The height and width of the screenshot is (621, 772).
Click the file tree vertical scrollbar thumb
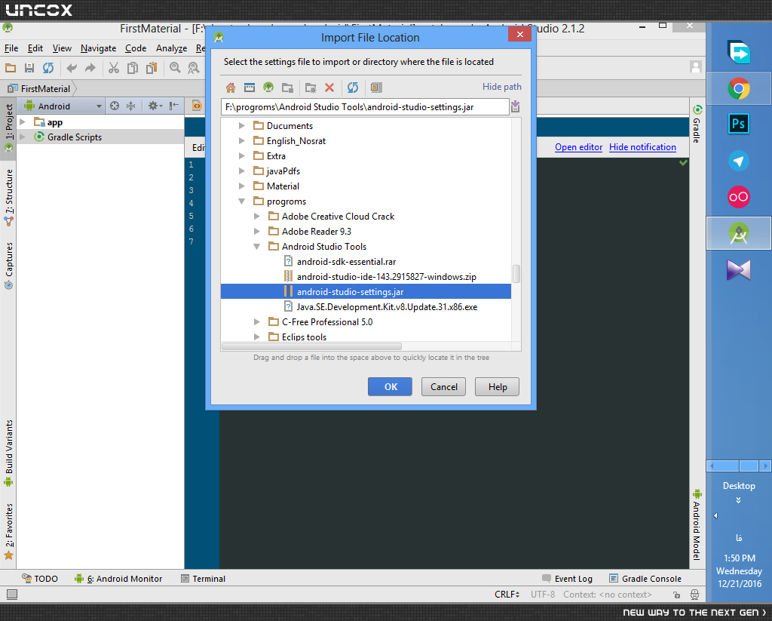[x=516, y=274]
